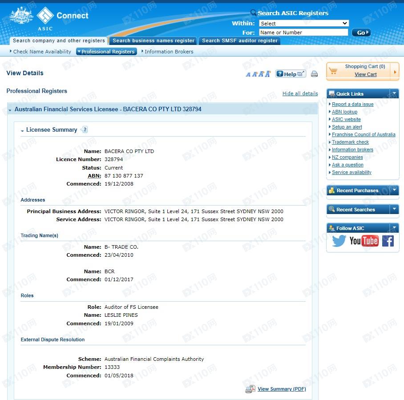Click the Name or Number search field

point(303,32)
